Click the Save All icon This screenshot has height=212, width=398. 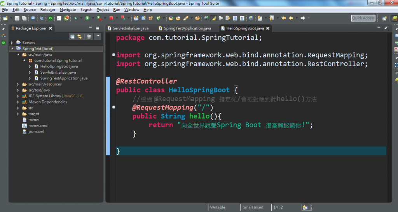click(24, 18)
